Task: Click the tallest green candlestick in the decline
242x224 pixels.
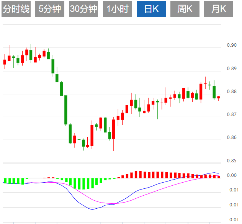Action: click(66, 110)
